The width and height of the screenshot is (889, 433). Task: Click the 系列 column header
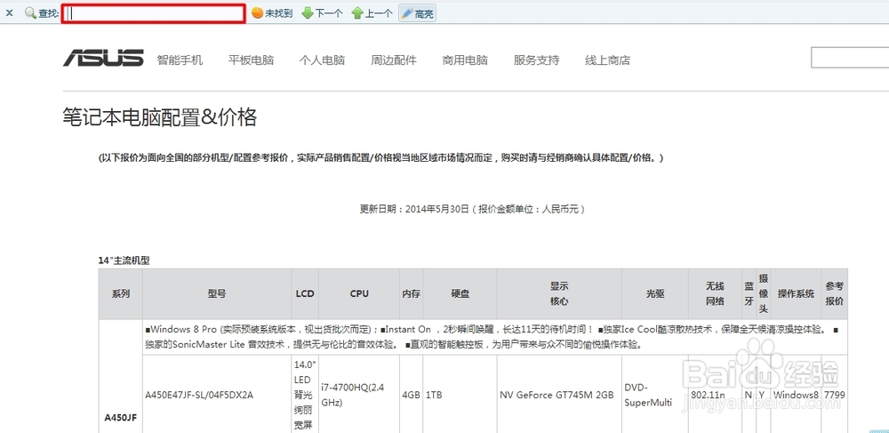click(x=121, y=293)
